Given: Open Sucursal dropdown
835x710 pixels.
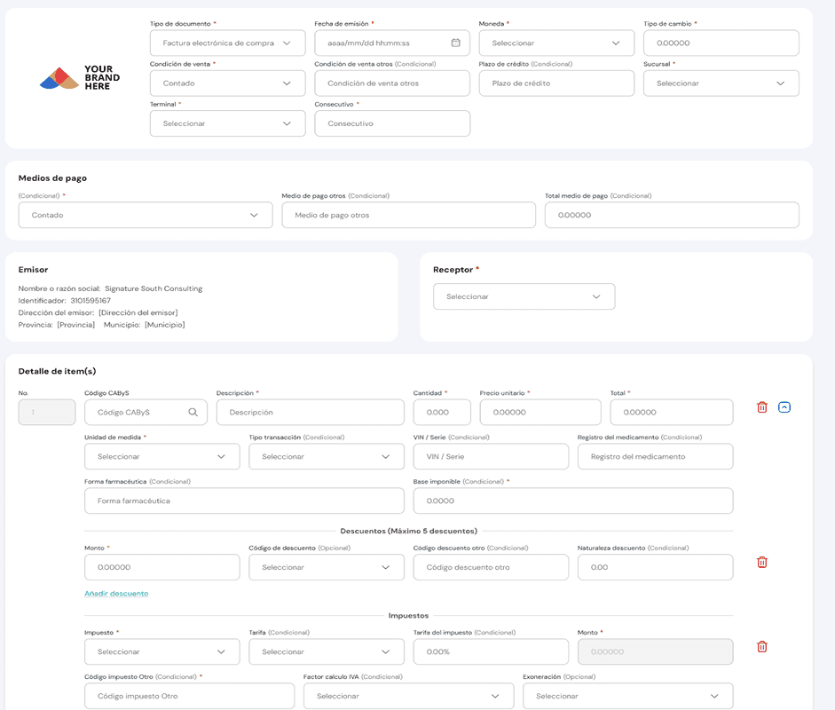Looking at the screenshot, I should tap(721, 83).
